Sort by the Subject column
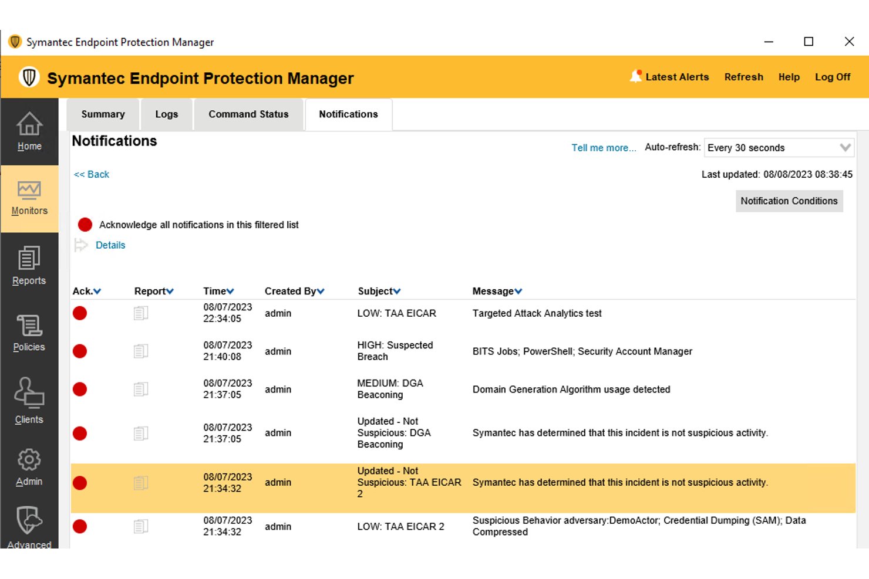 379,291
